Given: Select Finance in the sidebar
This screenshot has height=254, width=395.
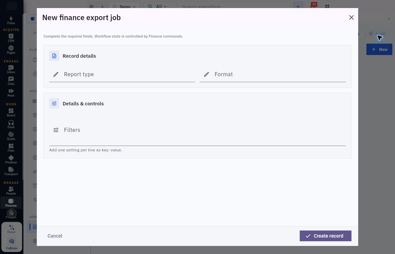Looking at the screenshot, I should (11, 202).
